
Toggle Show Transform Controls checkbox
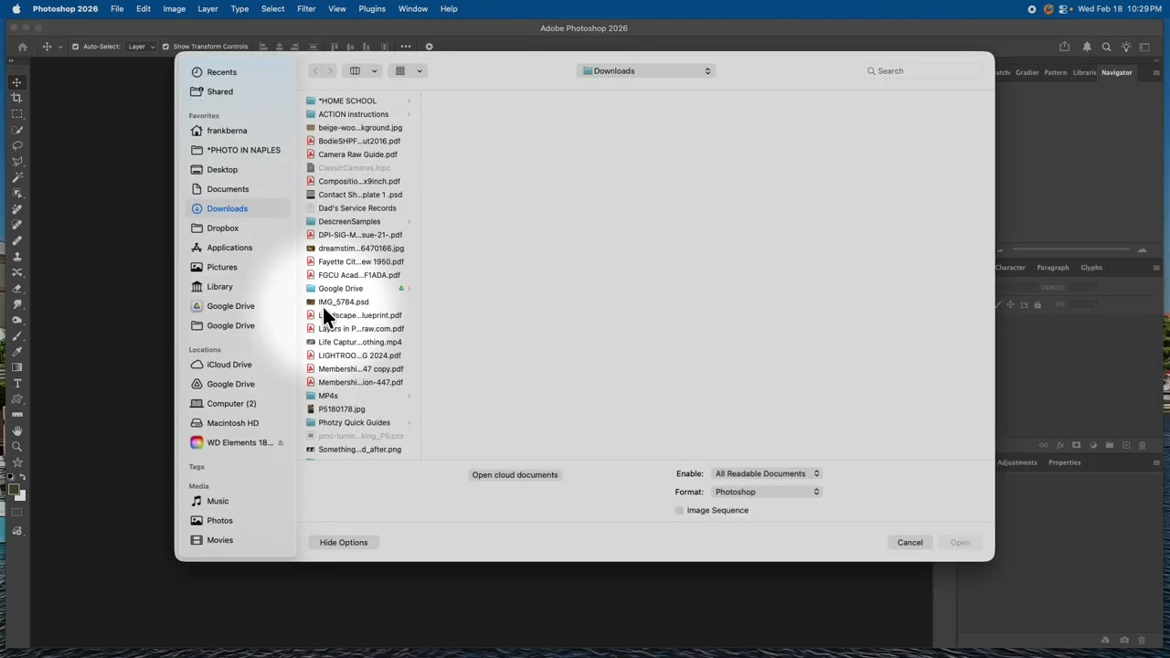coord(165,47)
